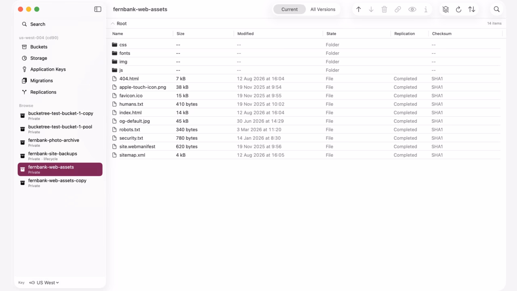Select the fernbank-web-assets bucket
Viewport: 517px width, 291px height.
coord(60,169)
